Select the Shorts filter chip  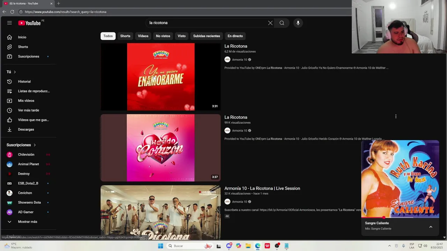pyautogui.click(x=125, y=36)
